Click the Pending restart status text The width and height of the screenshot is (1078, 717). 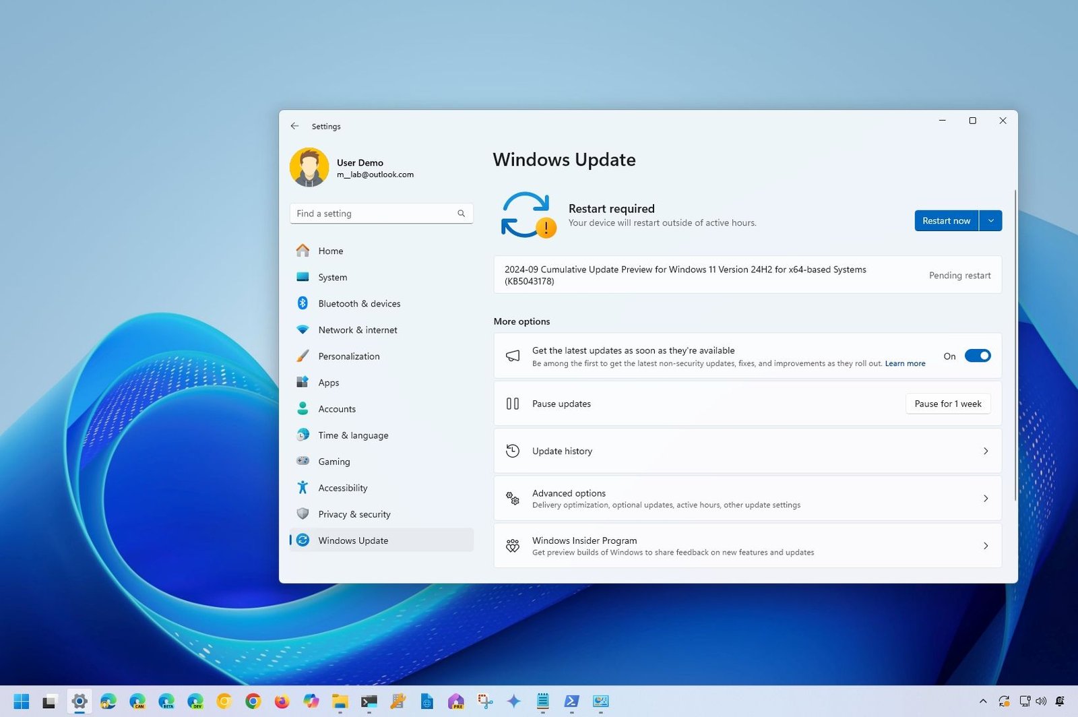[959, 275]
